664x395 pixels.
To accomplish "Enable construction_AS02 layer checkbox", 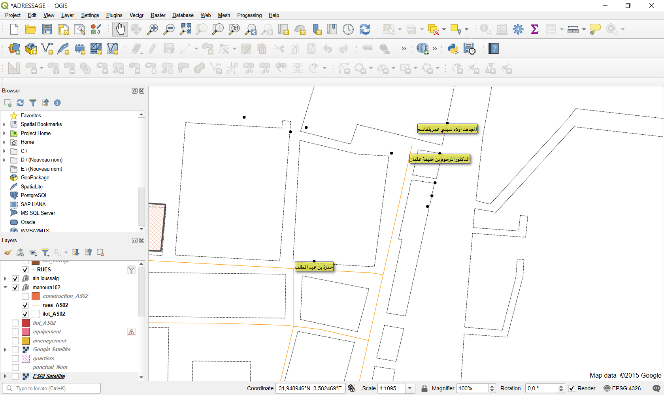I will coord(25,296).
